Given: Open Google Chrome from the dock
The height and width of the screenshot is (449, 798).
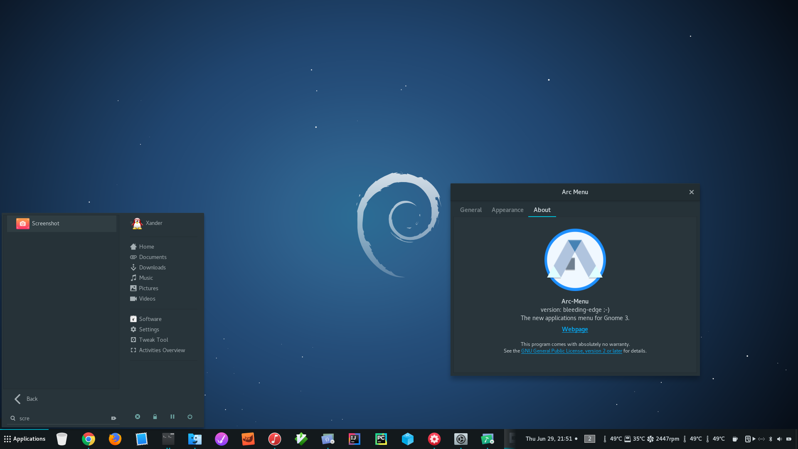Looking at the screenshot, I should coord(89,439).
